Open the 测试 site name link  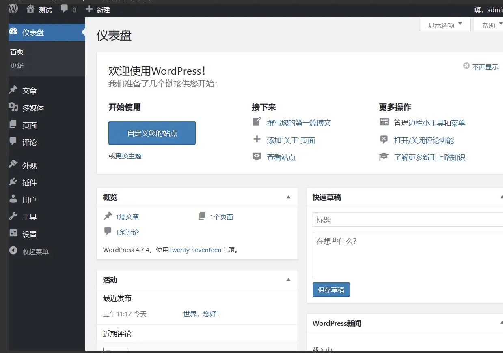pyautogui.click(x=45, y=10)
